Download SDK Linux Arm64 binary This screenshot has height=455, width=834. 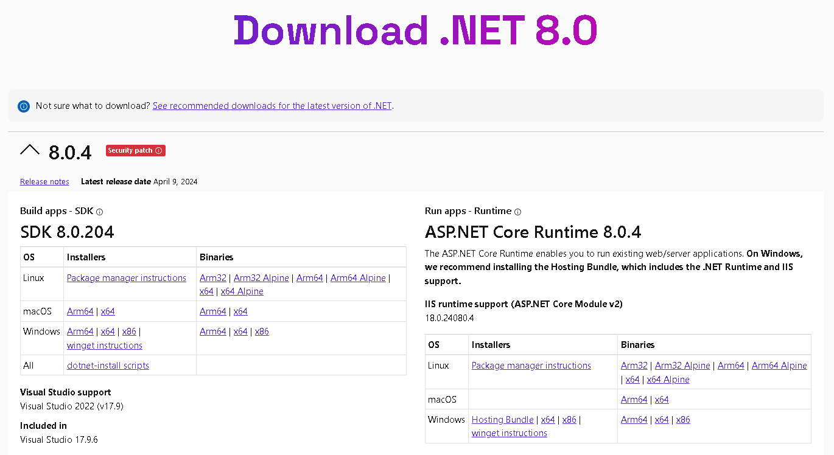tap(310, 278)
